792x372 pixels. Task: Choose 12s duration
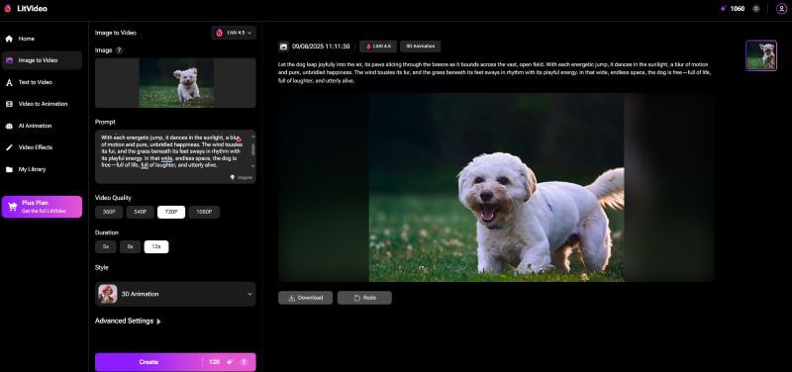coord(156,246)
